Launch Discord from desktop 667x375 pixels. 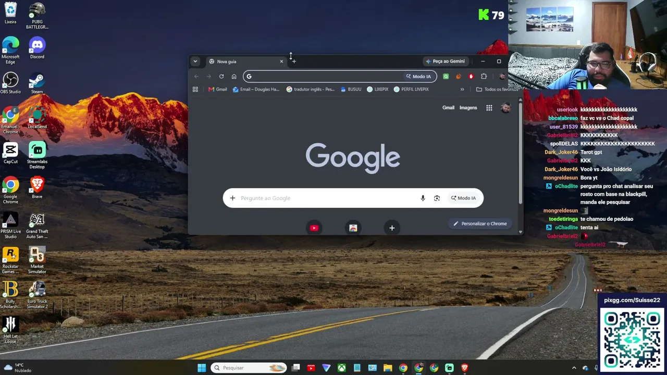point(37,48)
